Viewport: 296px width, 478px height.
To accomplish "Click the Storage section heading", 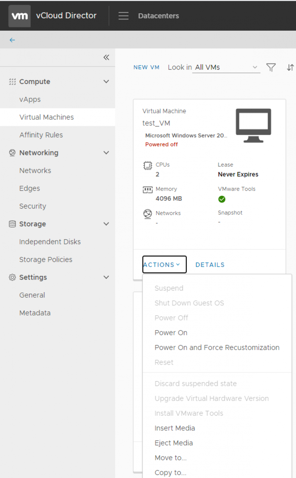I will 33,224.
